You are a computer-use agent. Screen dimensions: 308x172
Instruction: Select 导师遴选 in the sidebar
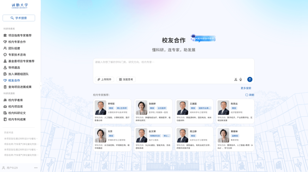coord(14,68)
